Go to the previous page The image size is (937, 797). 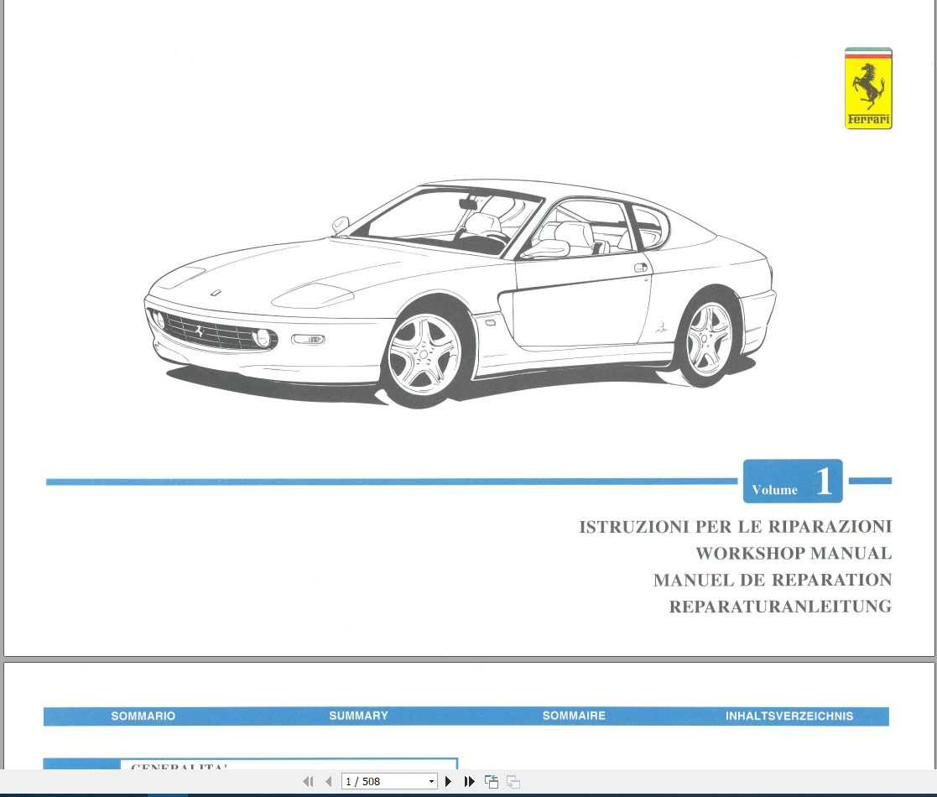tap(328, 781)
